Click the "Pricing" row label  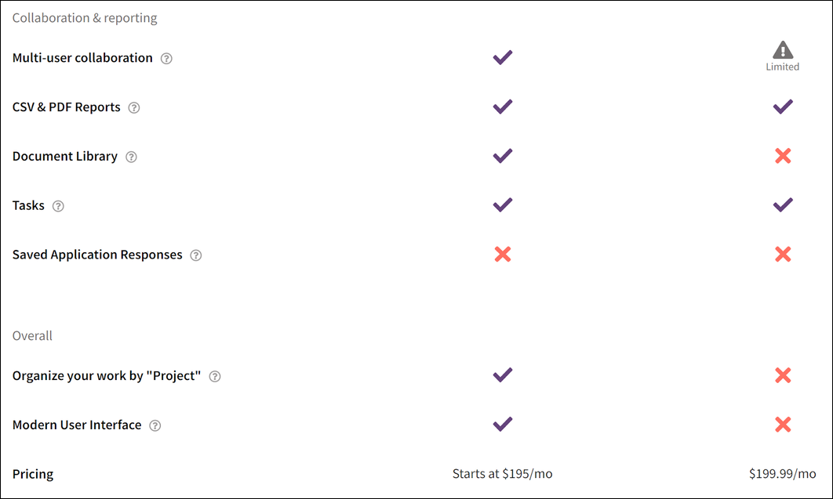tap(33, 474)
